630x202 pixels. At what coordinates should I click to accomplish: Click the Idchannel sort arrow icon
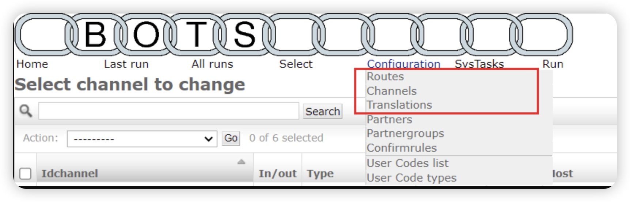[241, 162]
